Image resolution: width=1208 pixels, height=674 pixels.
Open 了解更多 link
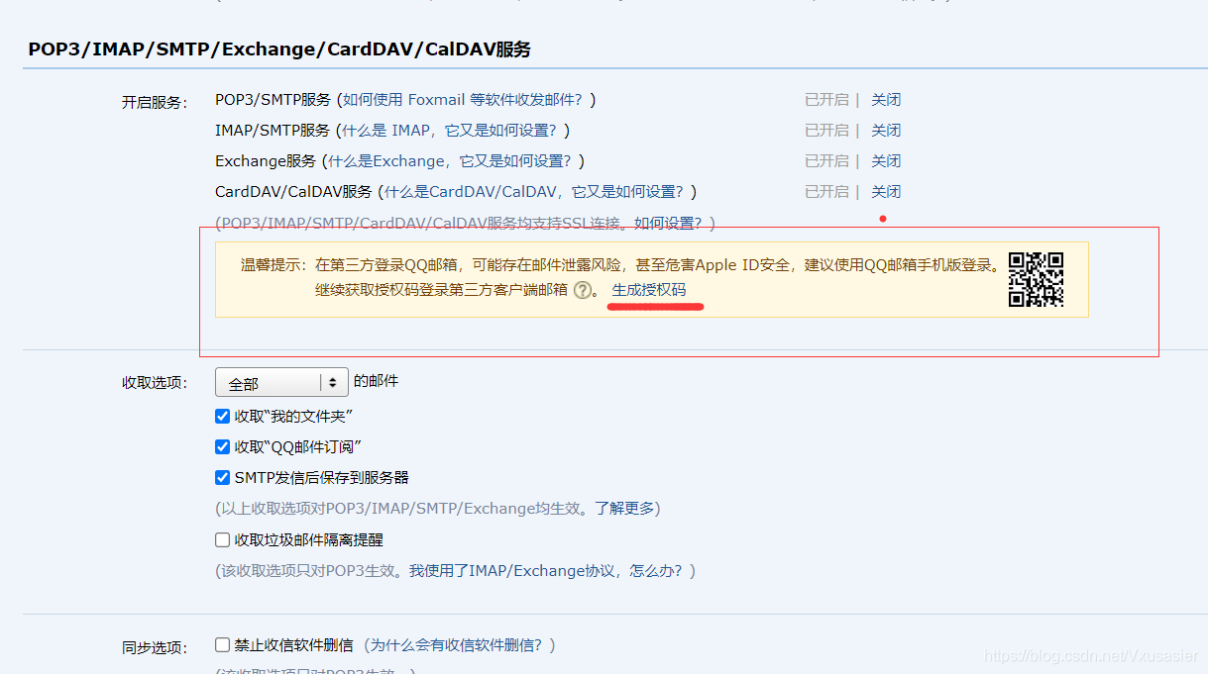(x=624, y=509)
